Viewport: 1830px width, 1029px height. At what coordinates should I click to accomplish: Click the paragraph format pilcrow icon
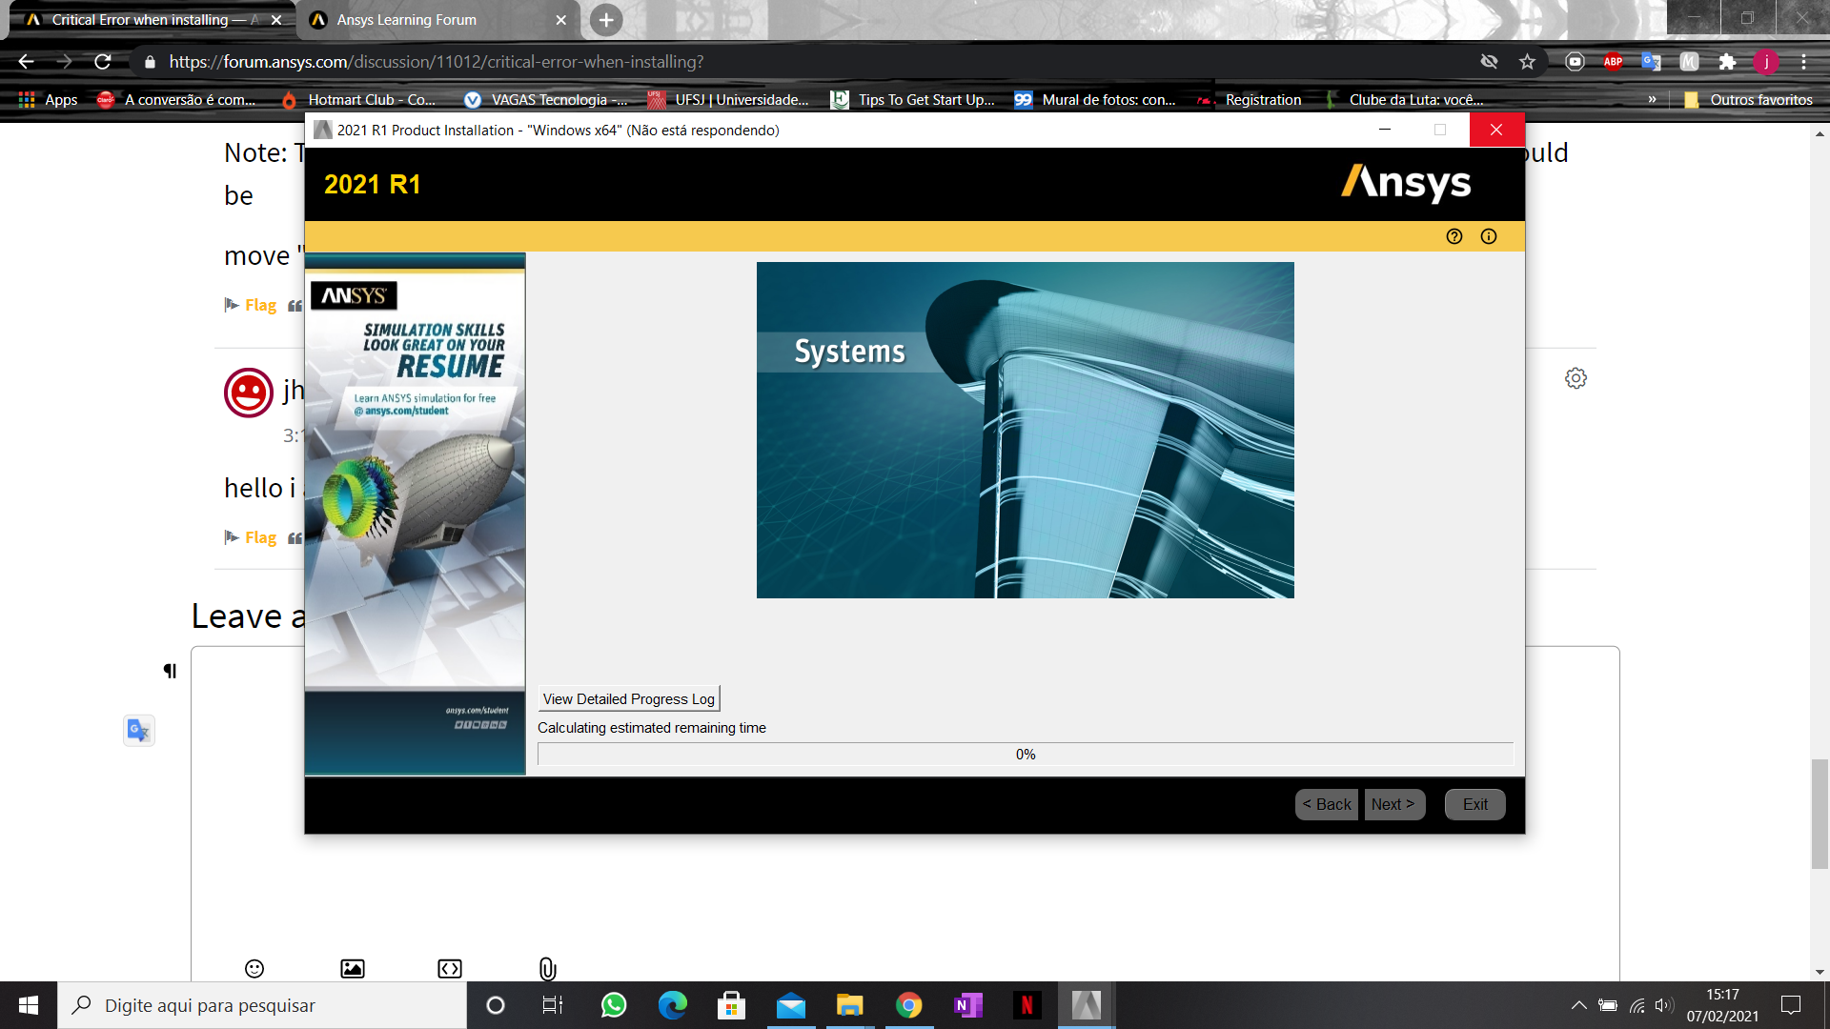(x=170, y=671)
